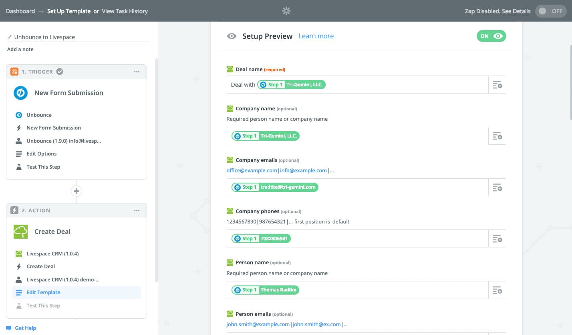The image size is (572, 335).
Task: Click Livespace icon next to Deal name label
Action: (x=230, y=69)
